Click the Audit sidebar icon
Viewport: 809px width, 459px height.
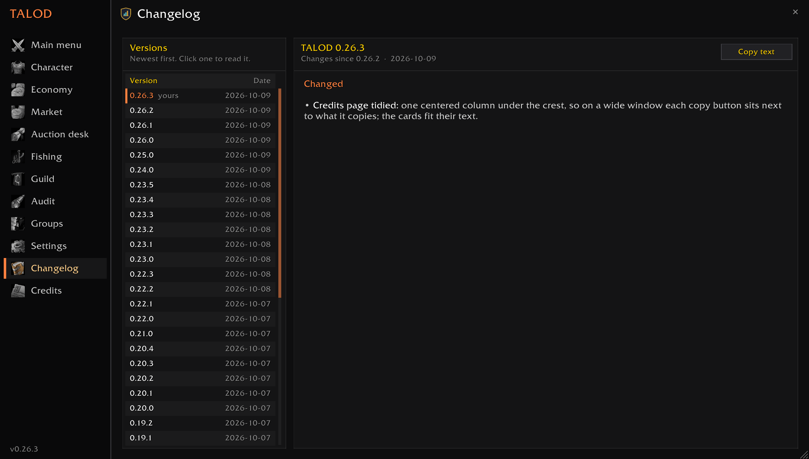point(18,201)
